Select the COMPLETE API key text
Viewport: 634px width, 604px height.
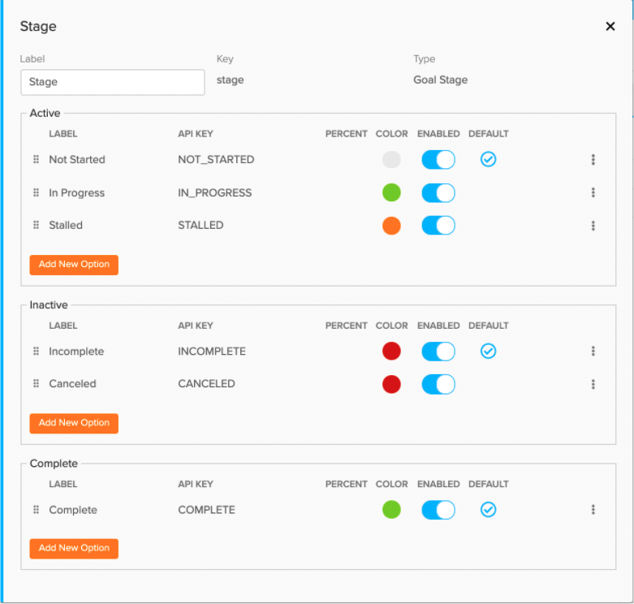tap(206, 509)
